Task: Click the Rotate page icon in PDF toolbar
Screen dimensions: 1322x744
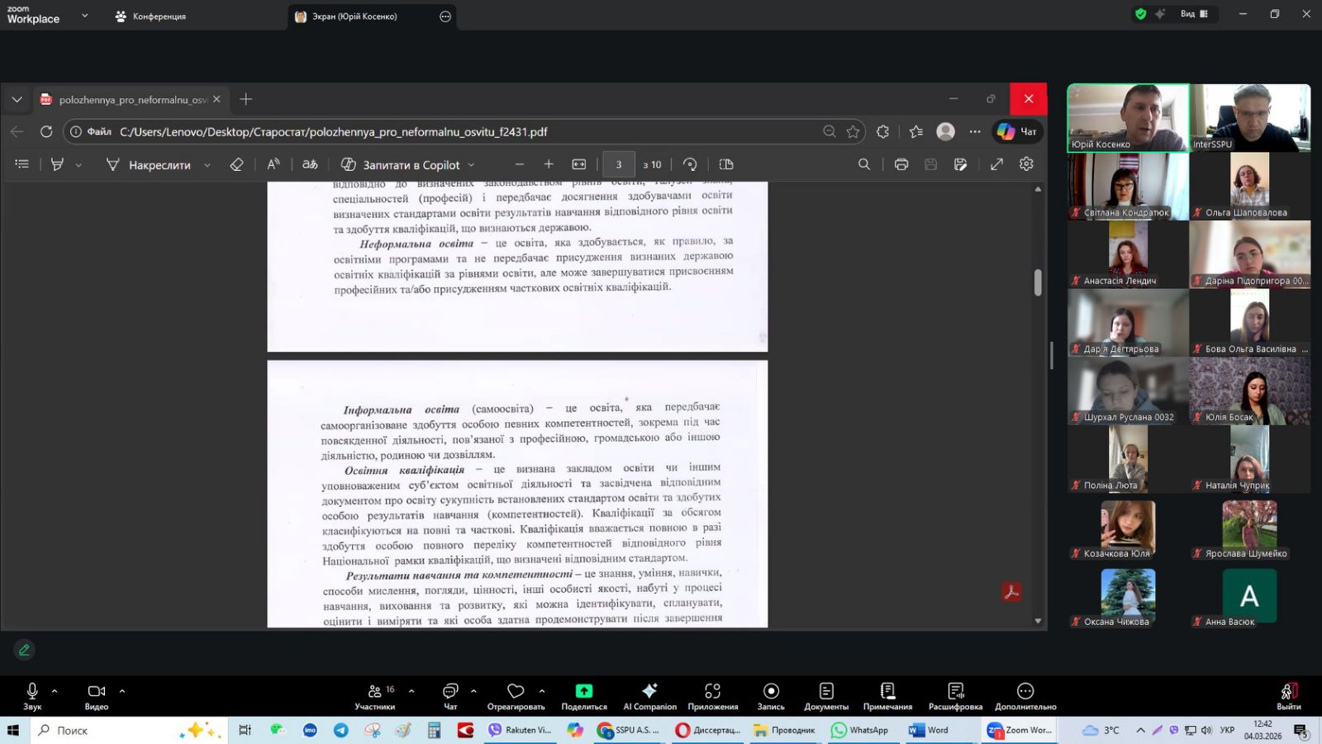Action: tap(690, 164)
